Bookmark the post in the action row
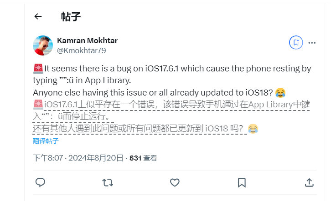Screen dimensions: 331x201 coord(242,182)
